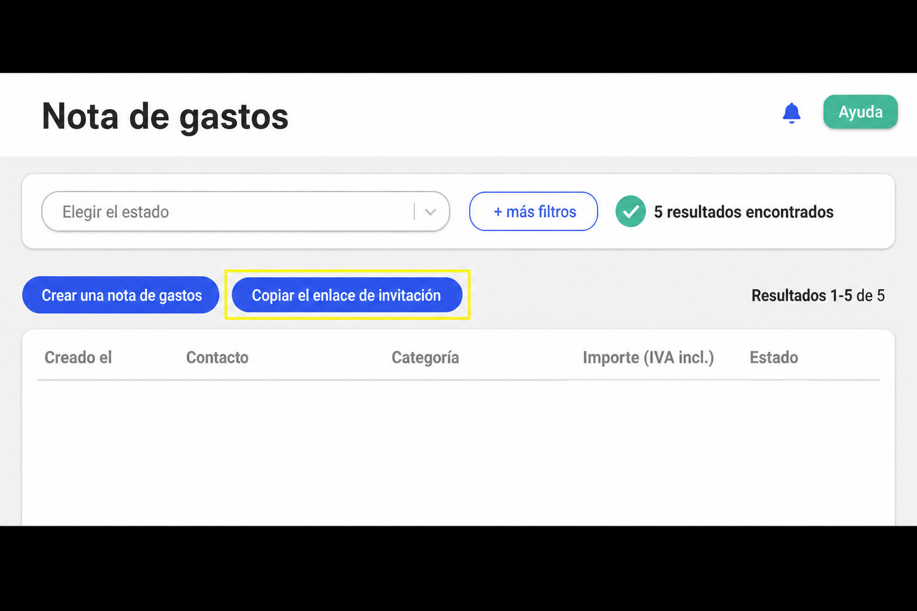Click the Resultados 1-5 de 5 pagination text
This screenshot has height=611, width=917.
tap(818, 295)
